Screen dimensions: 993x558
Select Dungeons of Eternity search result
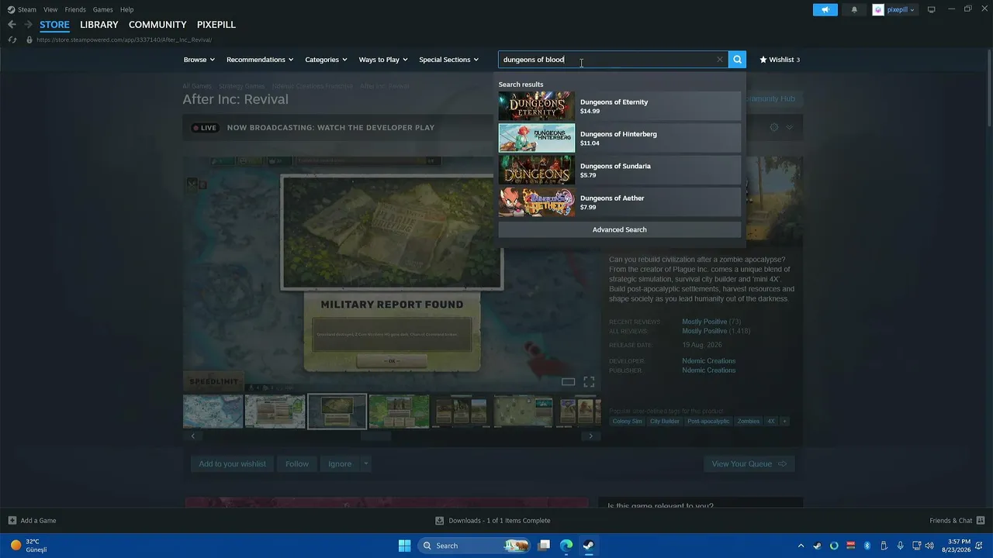(x=620, y=106)
